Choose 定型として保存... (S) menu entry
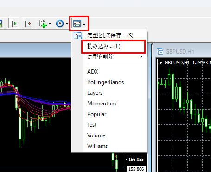Viewport: 211px width, 172px height. 109,36
